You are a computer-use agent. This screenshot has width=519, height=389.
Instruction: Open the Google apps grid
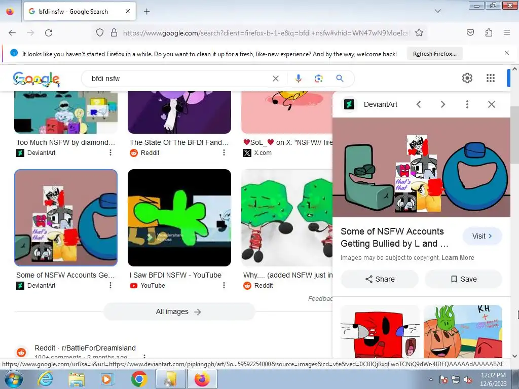491,78
